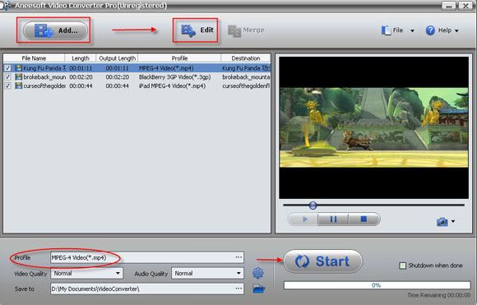
Task: Click the Merge button
Action: click(x=247, y=30)
